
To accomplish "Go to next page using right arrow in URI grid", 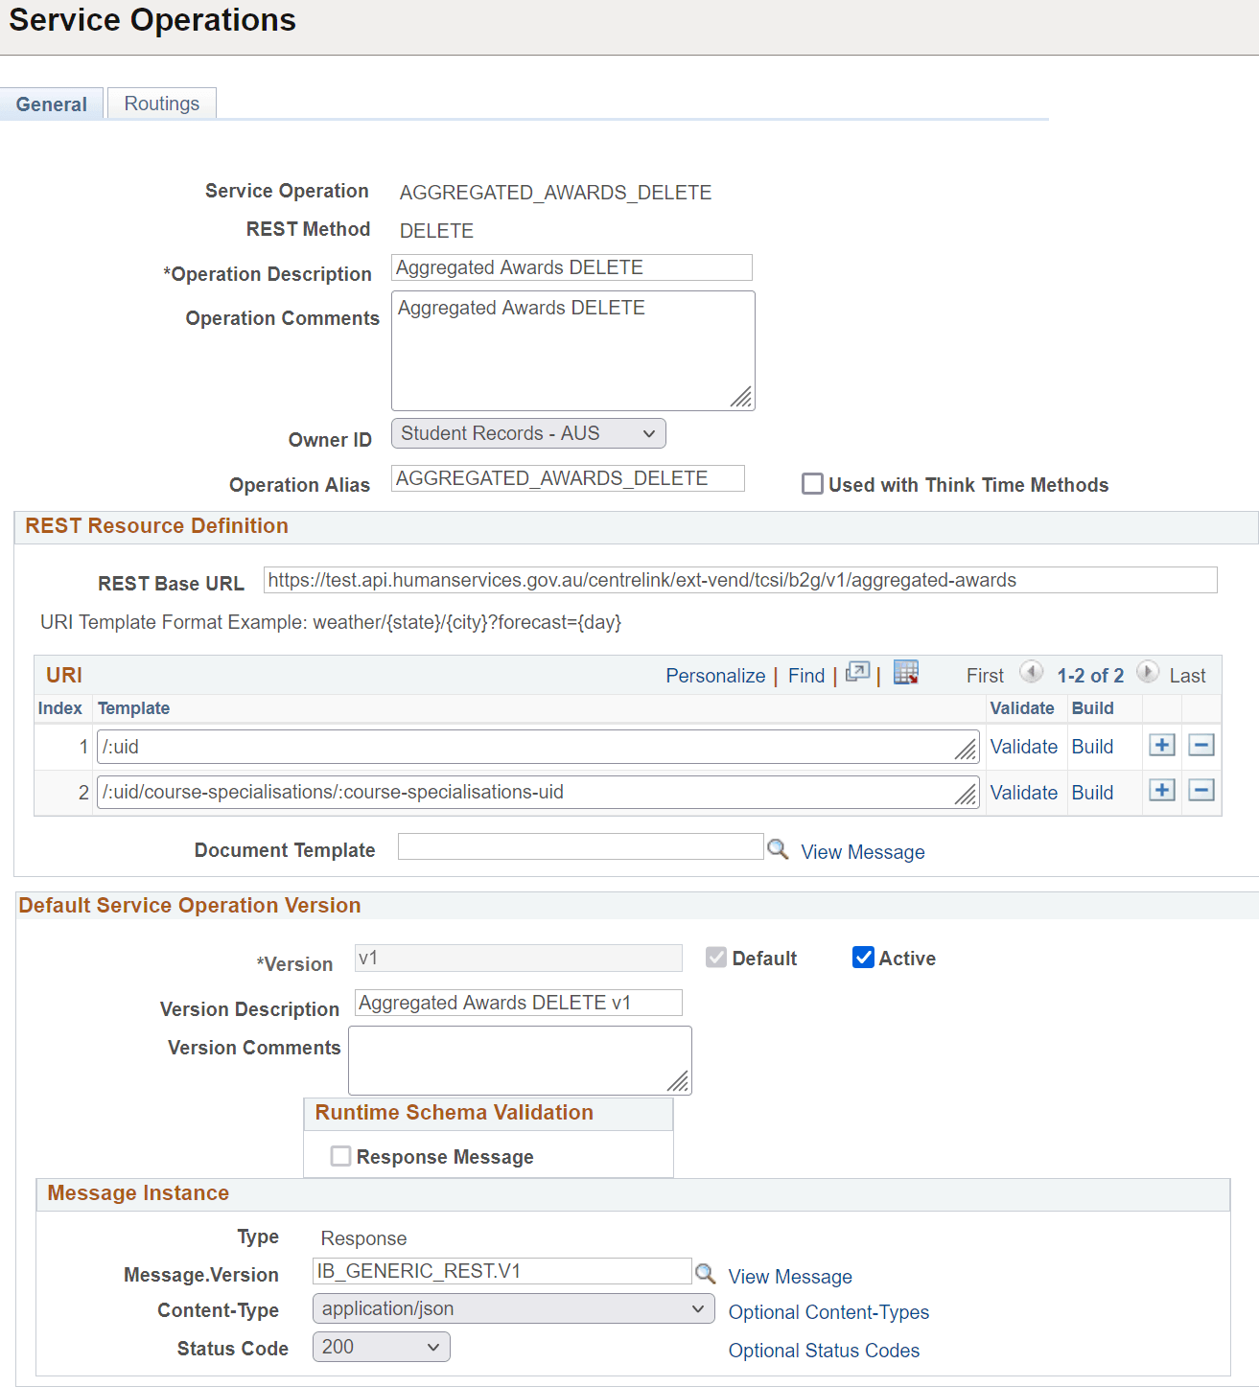I will (1148, 672).
